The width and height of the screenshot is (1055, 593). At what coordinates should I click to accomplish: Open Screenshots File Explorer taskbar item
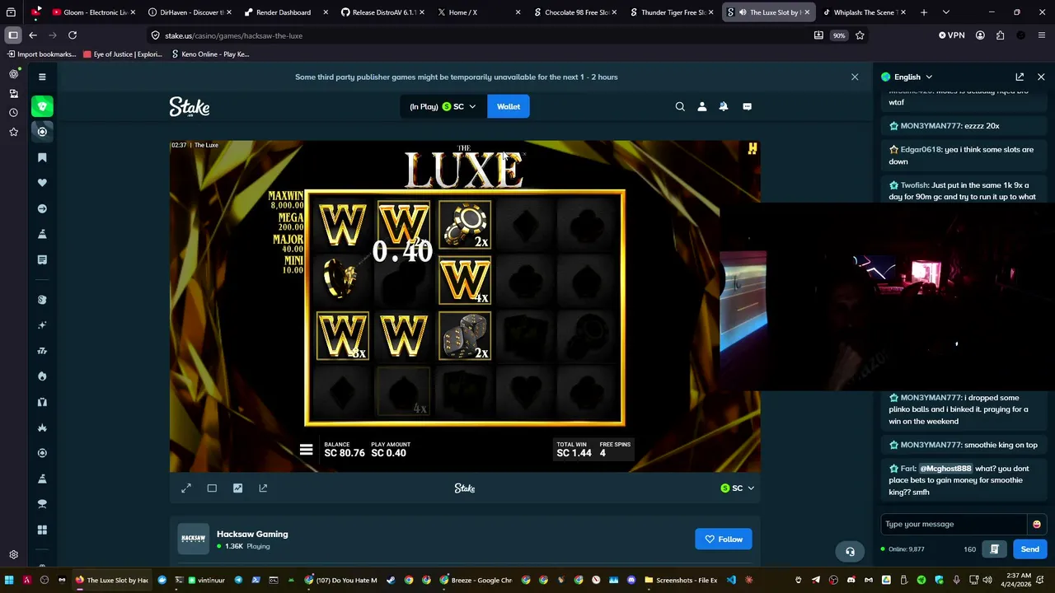(681, 580)
